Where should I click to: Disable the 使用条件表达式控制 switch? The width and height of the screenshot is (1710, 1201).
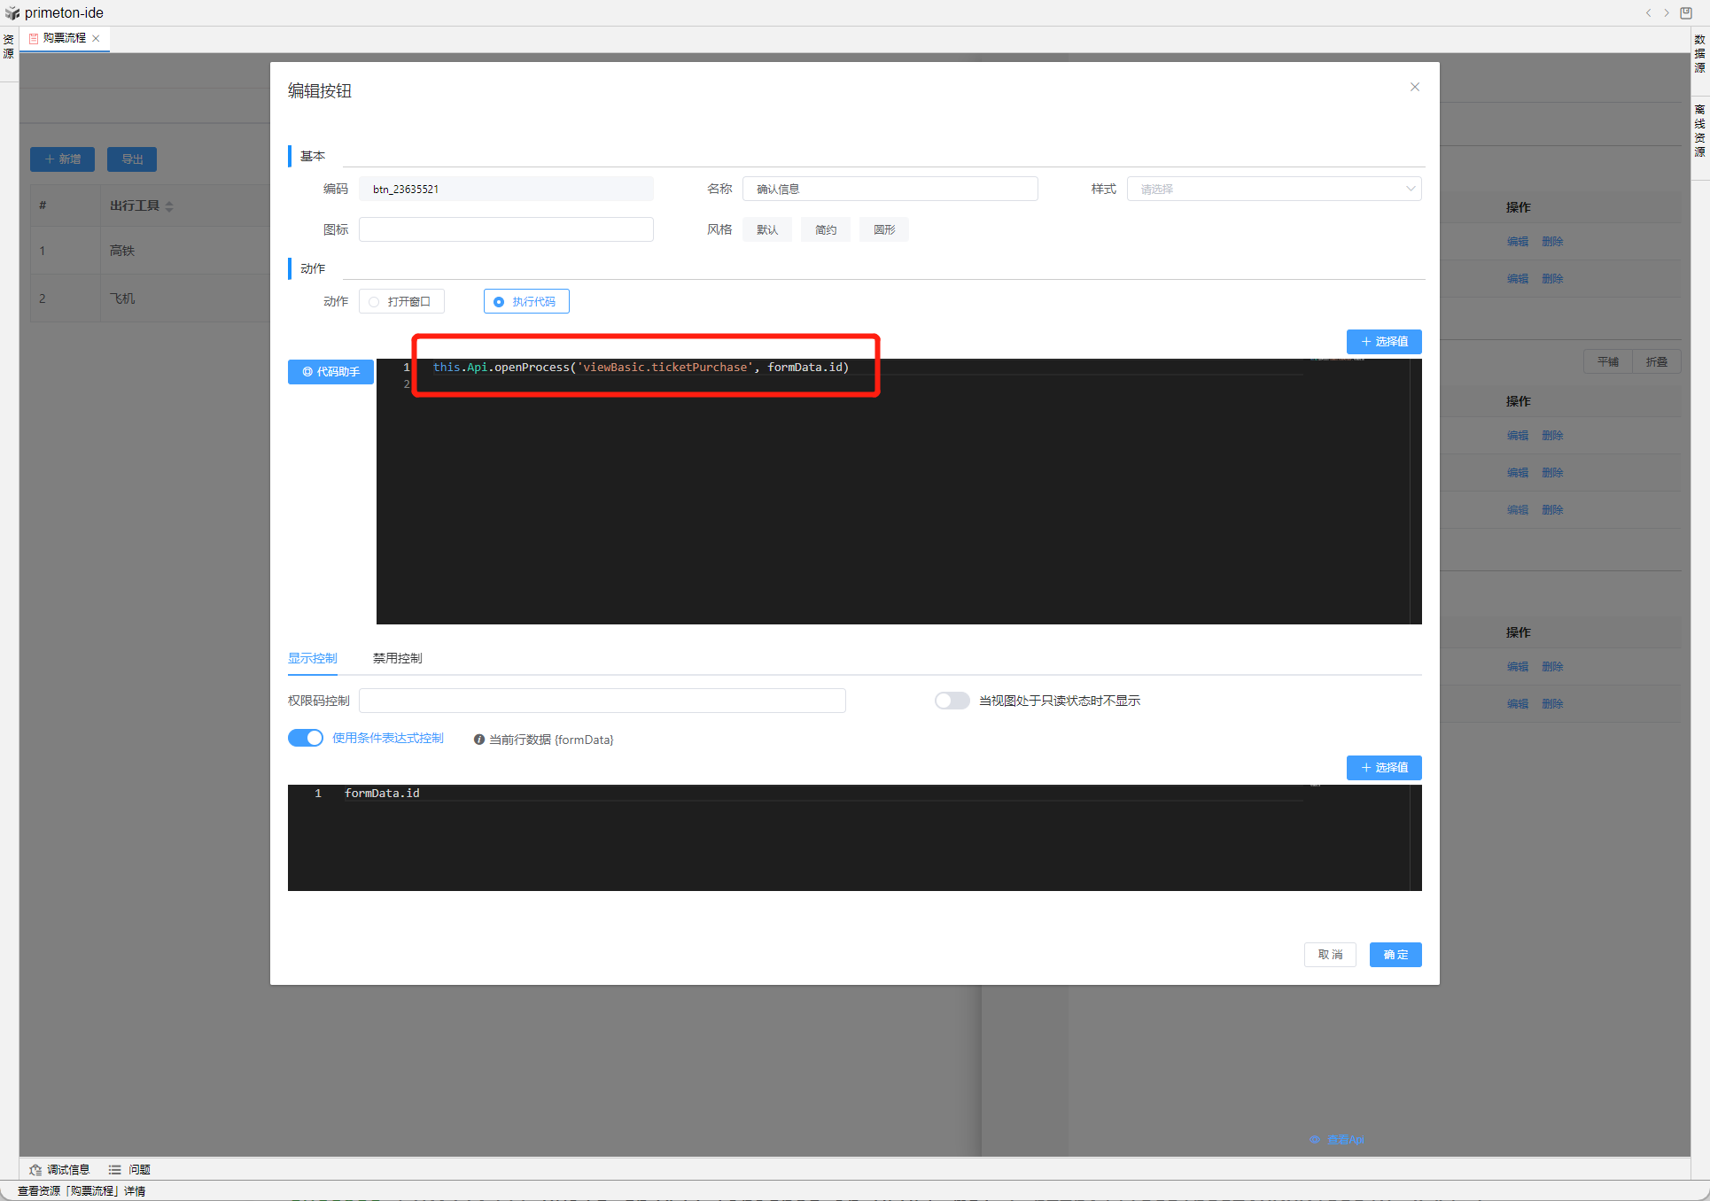[306, 738]
